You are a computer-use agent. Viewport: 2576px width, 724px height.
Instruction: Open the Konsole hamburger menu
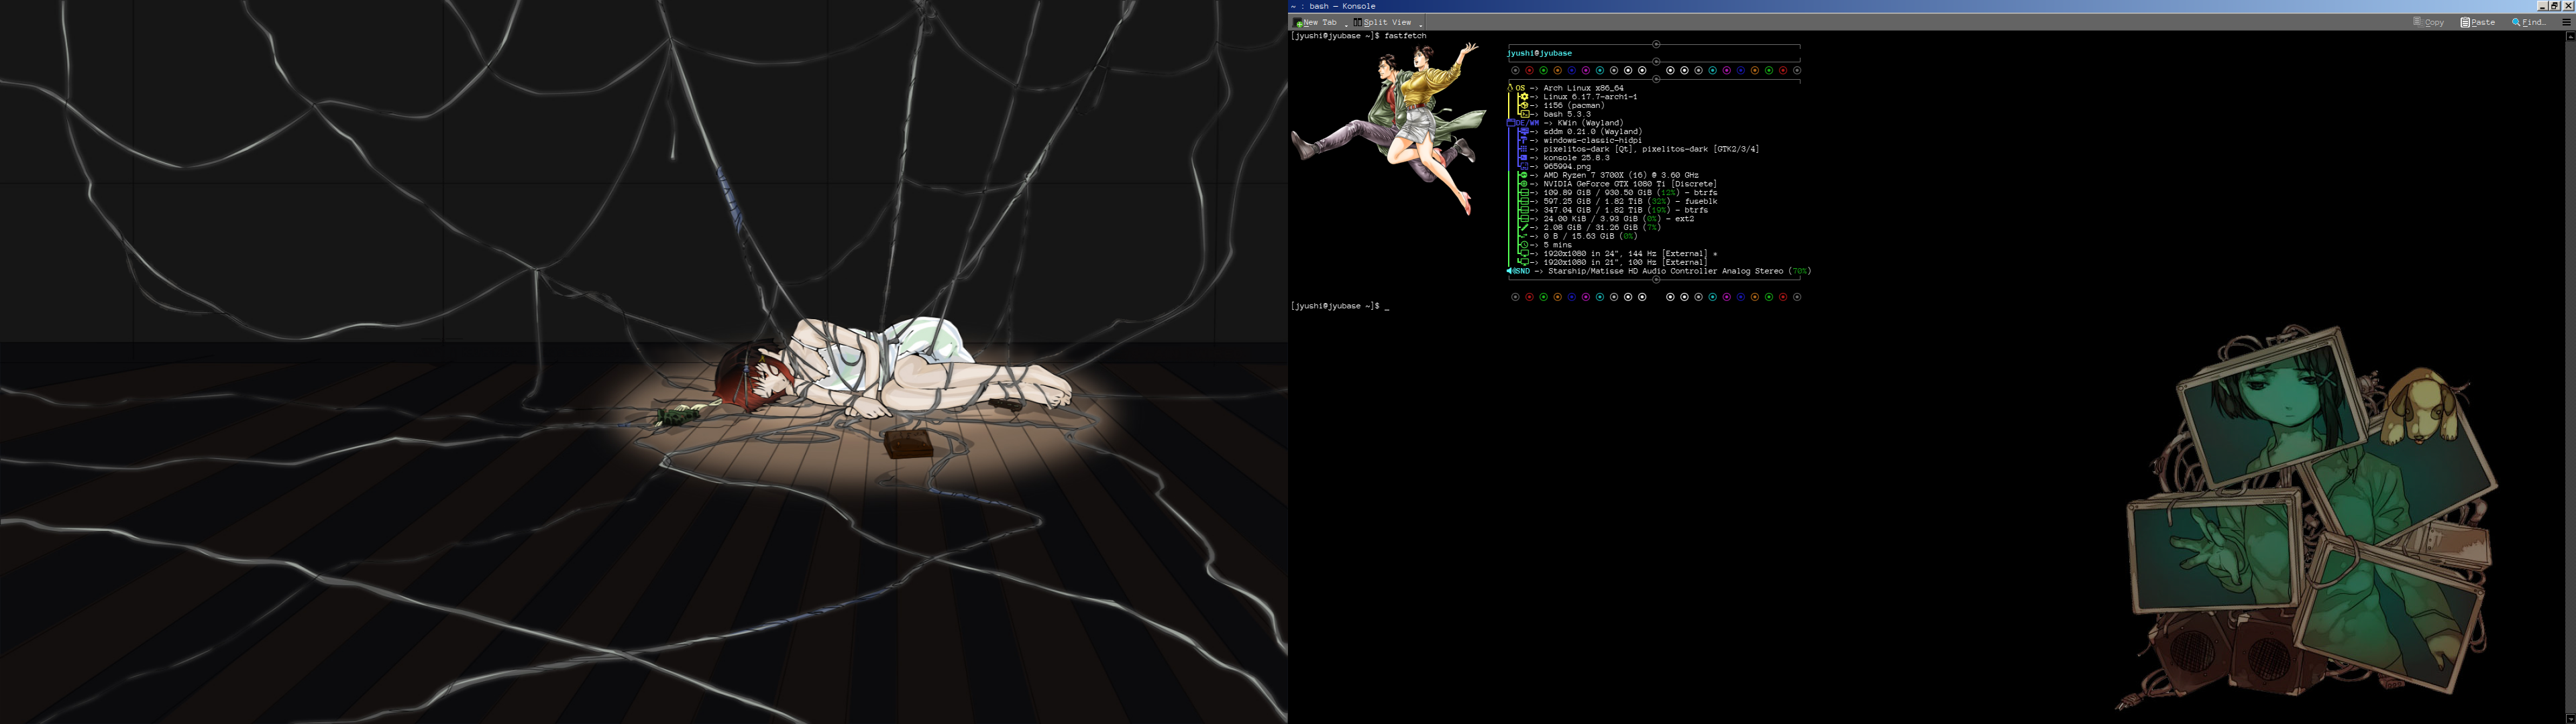(x=2566, y=22)
